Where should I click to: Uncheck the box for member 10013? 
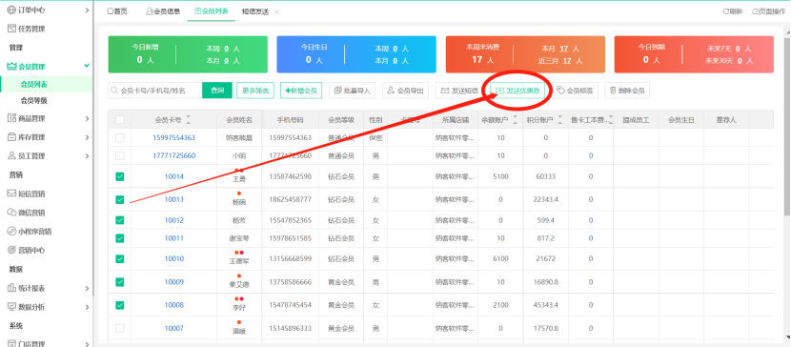click(119, 200)
